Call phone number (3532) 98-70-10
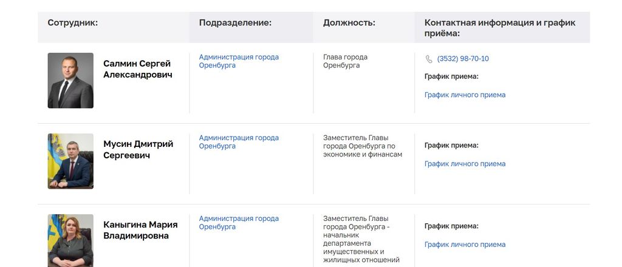Screen dimensions: 622x267 coord(463,59)
